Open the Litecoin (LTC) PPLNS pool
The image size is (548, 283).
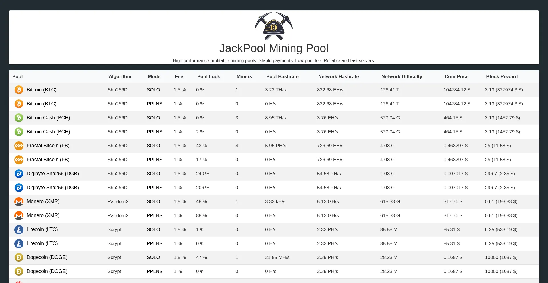pyautogui.click(x=42, y=244)
